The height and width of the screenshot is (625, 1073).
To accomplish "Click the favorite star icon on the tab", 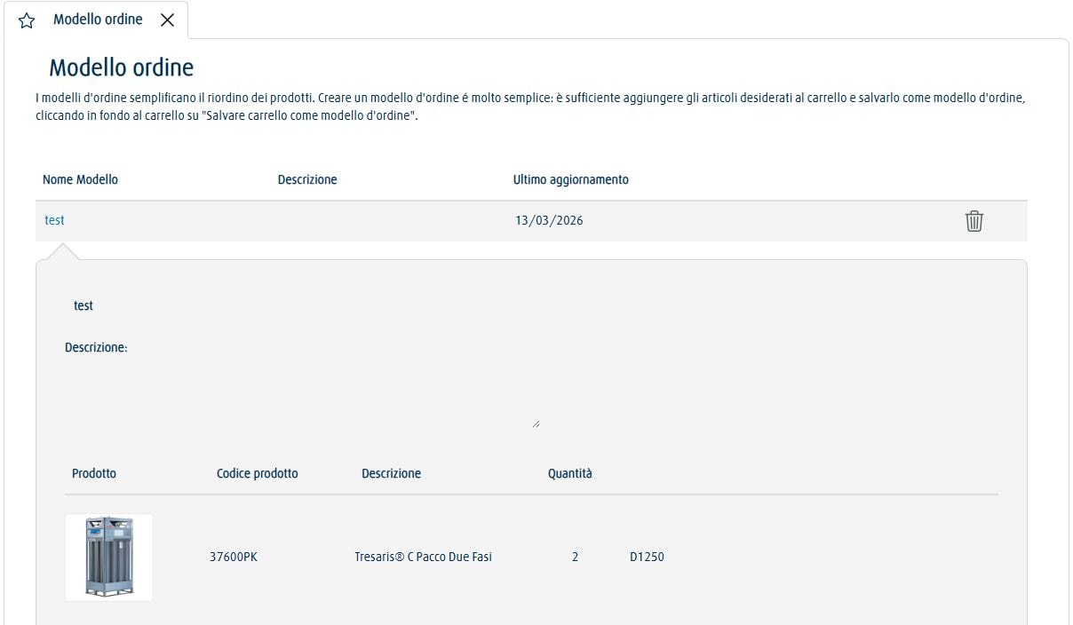I will pos(27,20).
